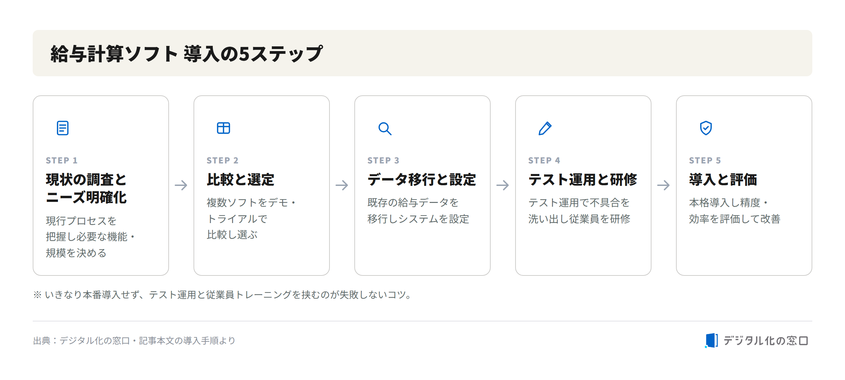Click the arrow between STEP 3 and STEP 4

click(503, 185)
